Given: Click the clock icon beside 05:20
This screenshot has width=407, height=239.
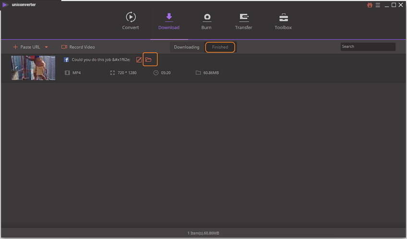Looking at the screenshot, I should click(156, 73).
